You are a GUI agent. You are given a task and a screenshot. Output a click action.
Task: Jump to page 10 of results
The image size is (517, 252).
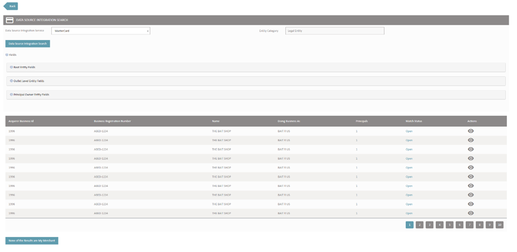pos(499,225)
